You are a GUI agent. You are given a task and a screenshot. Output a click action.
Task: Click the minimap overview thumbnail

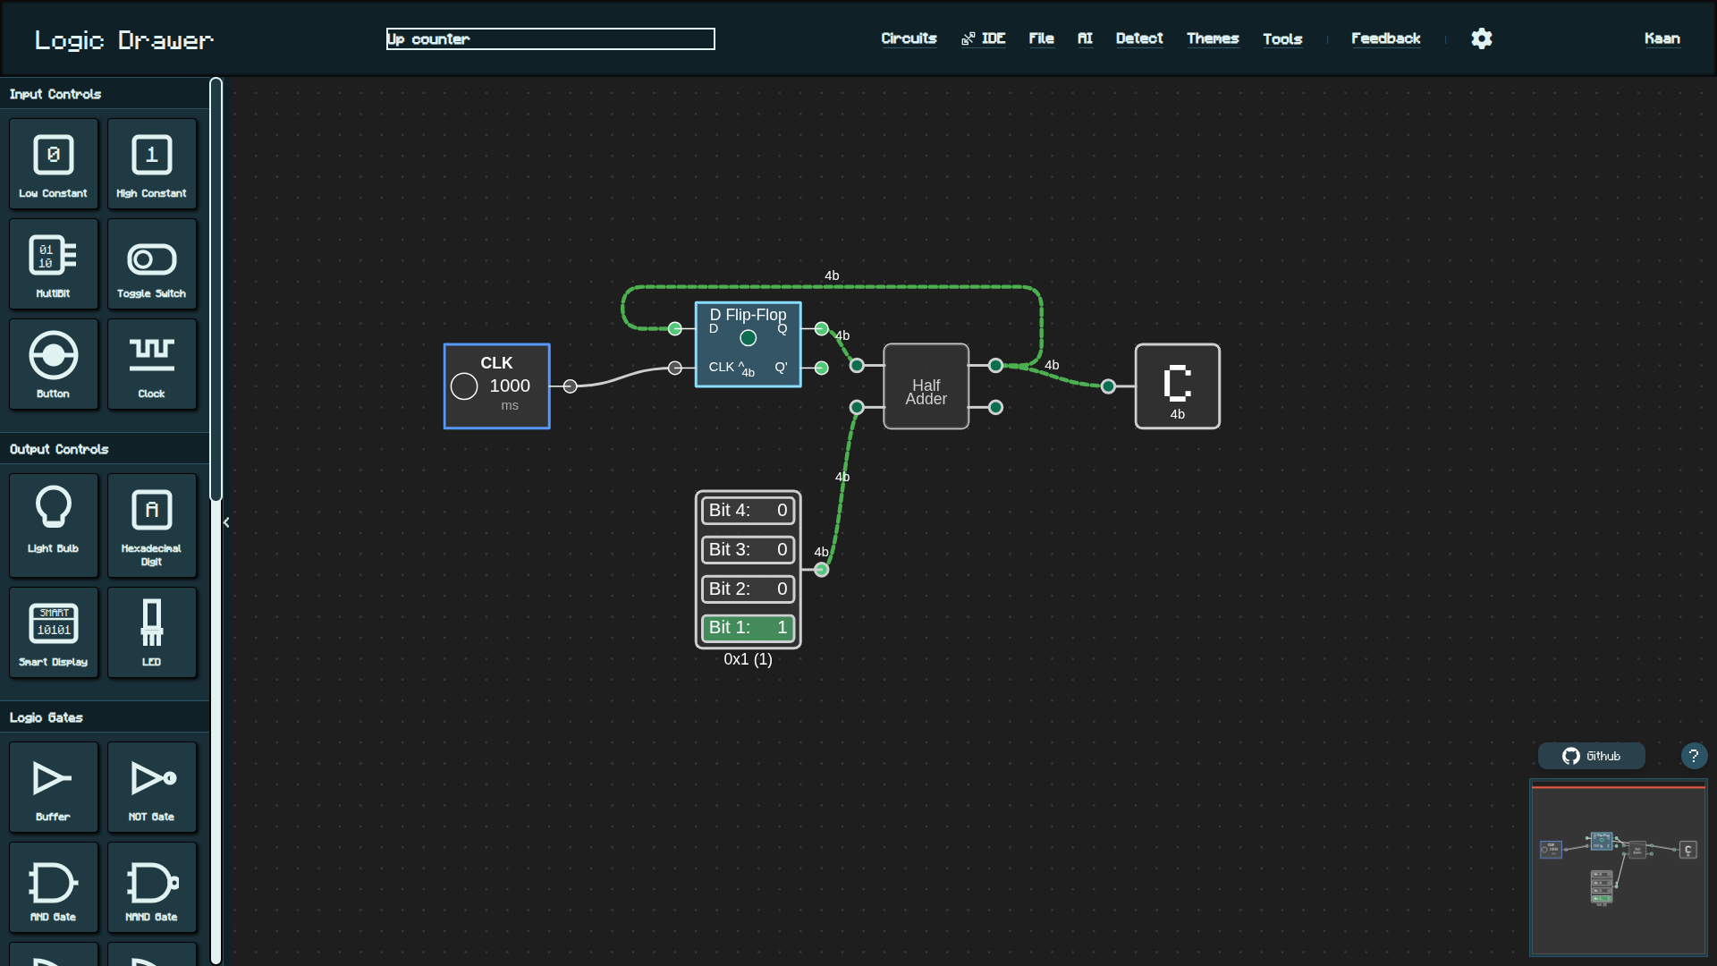pos(1619,868)
